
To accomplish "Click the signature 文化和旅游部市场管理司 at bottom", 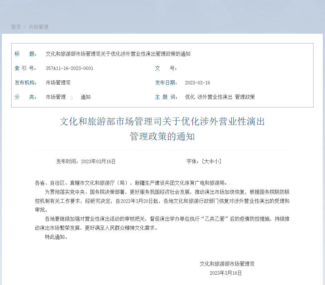I will [x=227, y=264].
